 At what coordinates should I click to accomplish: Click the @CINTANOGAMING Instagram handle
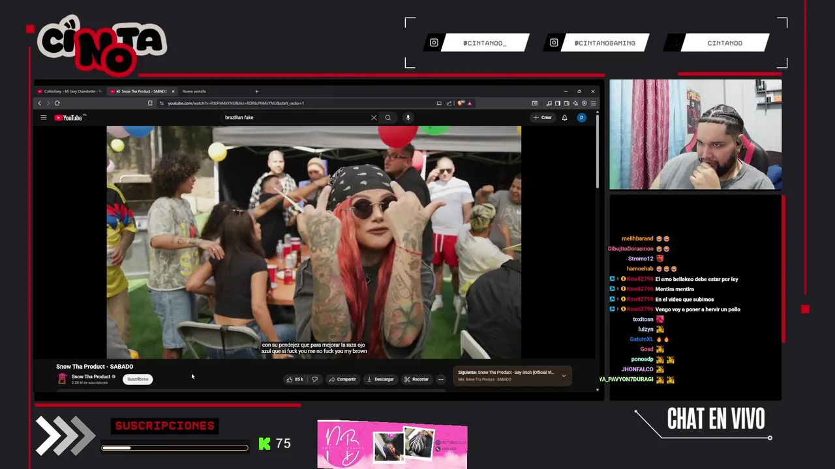[605, 43]
